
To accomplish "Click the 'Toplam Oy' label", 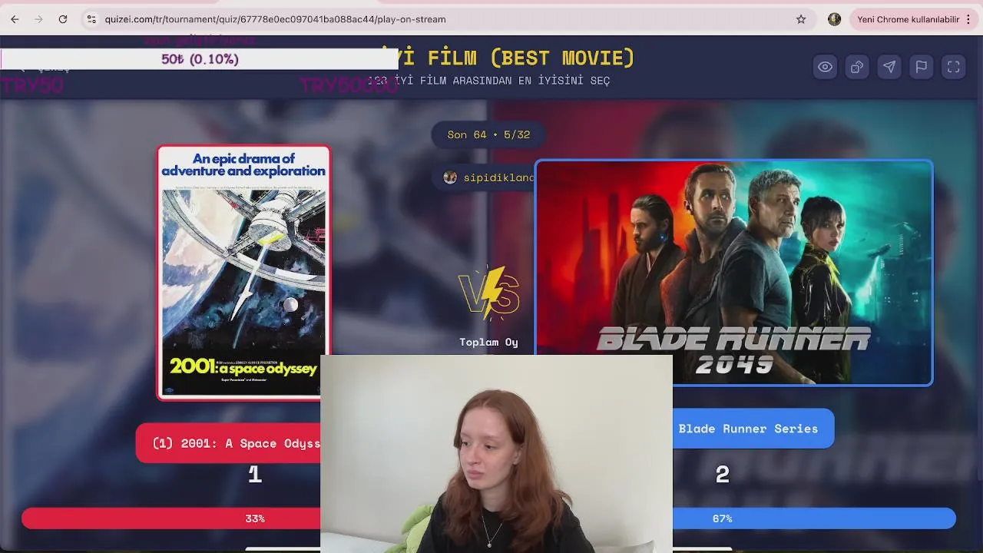I will click(488, 342).
